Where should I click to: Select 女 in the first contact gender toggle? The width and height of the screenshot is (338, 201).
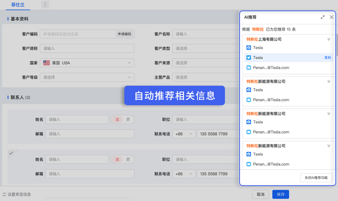tap(117, 119)
